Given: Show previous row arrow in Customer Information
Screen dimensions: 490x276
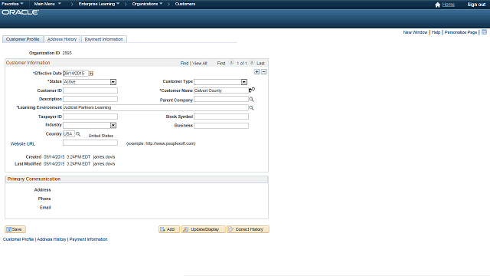Looking at the screenshot, I should (231, 63).
